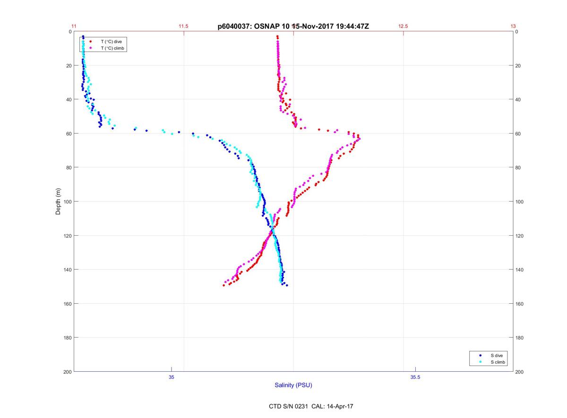This screenshot has width=567, height=418.
Task: Click the 11.5 temperature tick label
Action: [183, 26]
